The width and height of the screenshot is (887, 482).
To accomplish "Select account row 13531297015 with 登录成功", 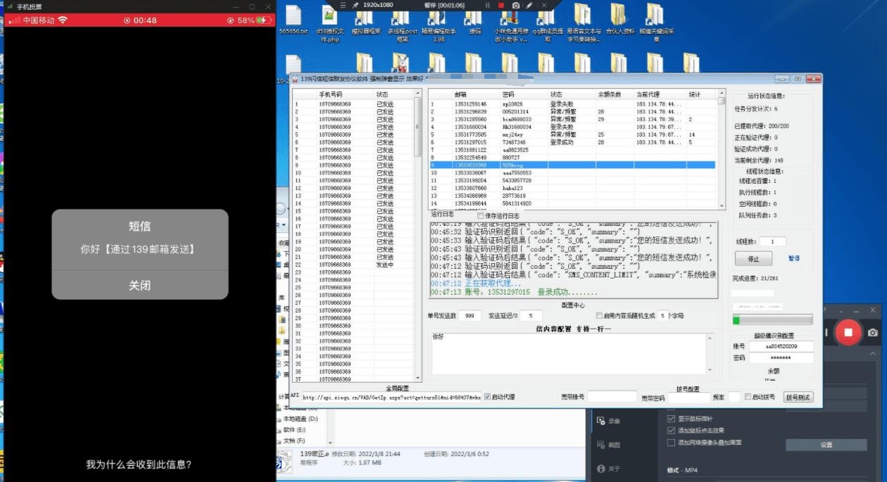I will click(572, 142).
